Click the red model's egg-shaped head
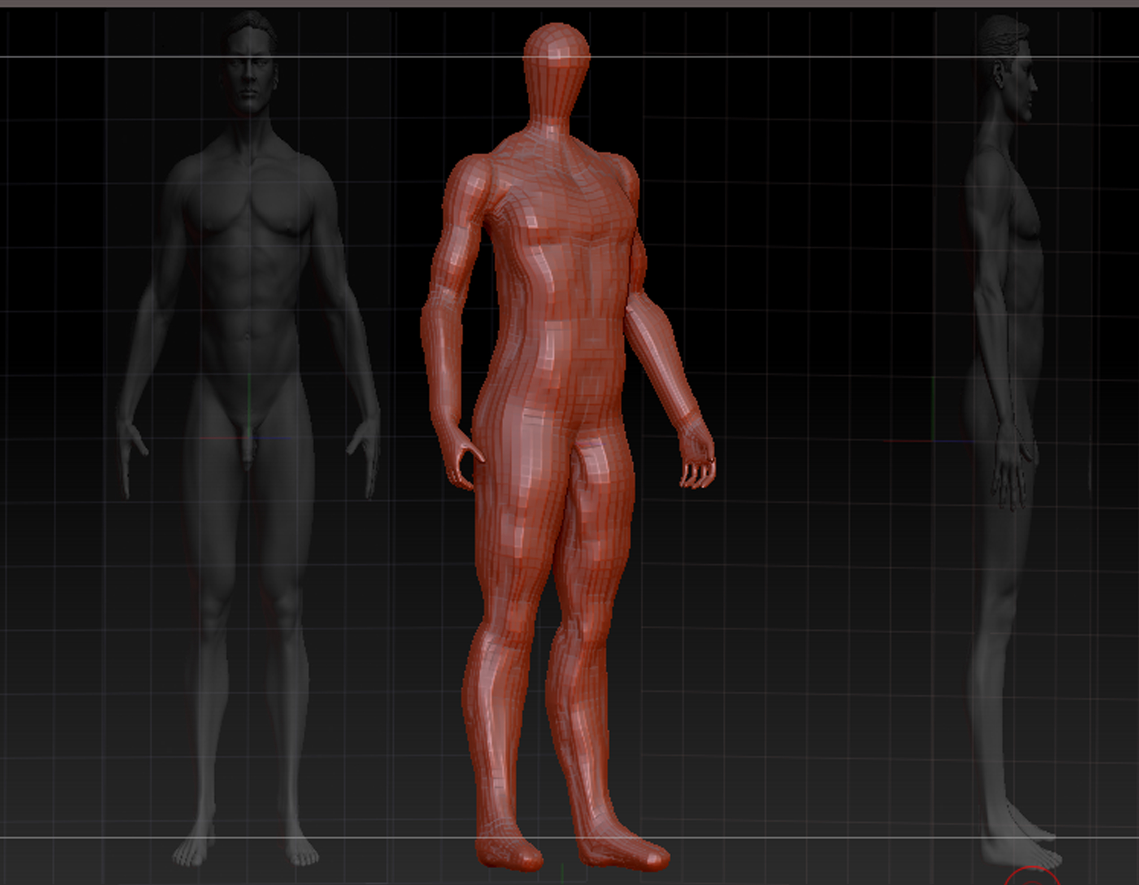This screenshot has height=885, width=1139. [556, 63]
